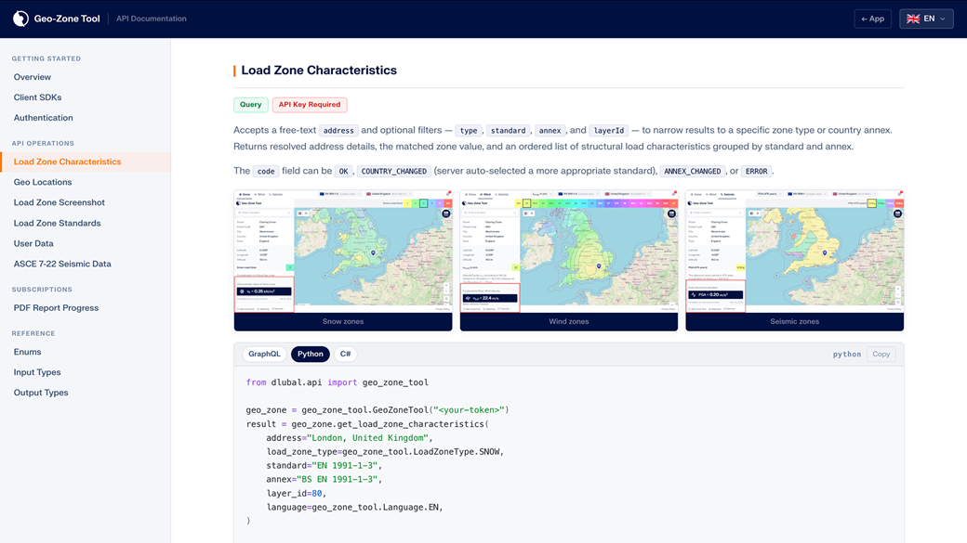Image resolution: width=967 pixels, height=543 pixels.
Task: Go back via the App button
Action: point(873,19)
